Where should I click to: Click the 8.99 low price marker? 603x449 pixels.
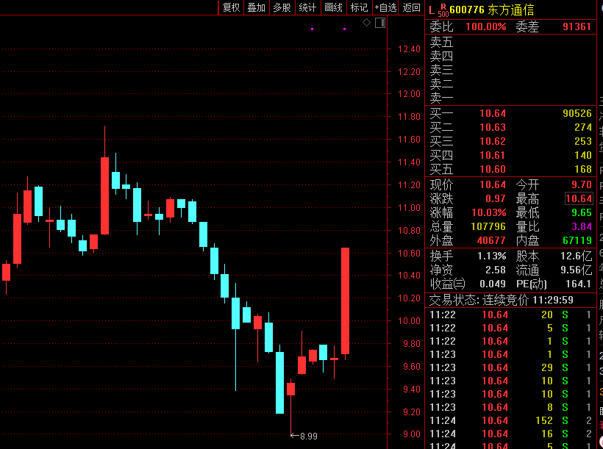pyautogui.click(x=304, y=436)
